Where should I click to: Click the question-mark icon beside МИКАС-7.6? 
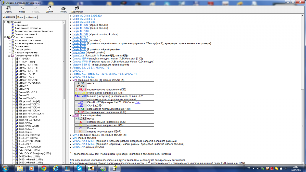point(16,89)
